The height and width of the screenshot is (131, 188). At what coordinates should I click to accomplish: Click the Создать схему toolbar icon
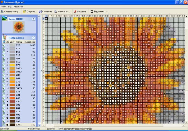coord(2,12)
